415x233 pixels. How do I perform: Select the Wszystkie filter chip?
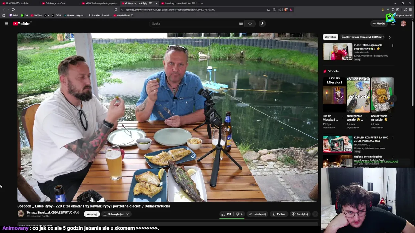click(x=330, y=37)
